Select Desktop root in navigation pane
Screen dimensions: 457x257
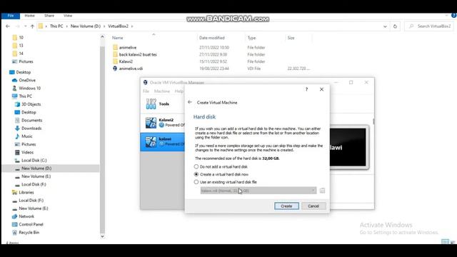[x=24, y=72]
